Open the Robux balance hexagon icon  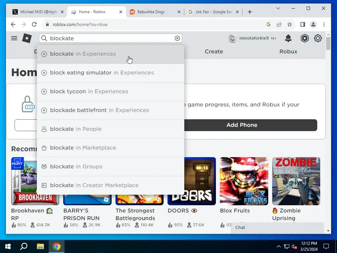pos(304,38)
